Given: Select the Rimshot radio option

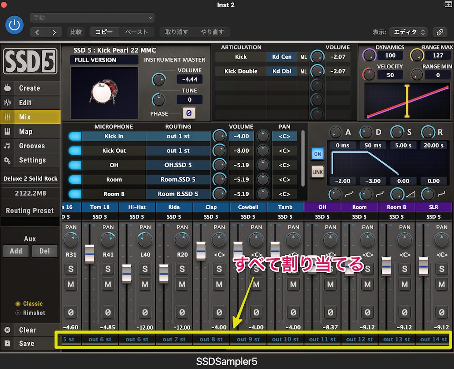Looking at the screenshot, I should tap(18, 313).
